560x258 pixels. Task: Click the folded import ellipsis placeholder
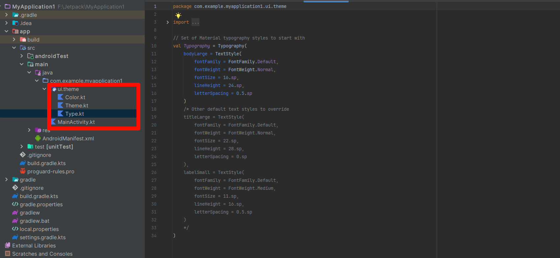(195, 22)
